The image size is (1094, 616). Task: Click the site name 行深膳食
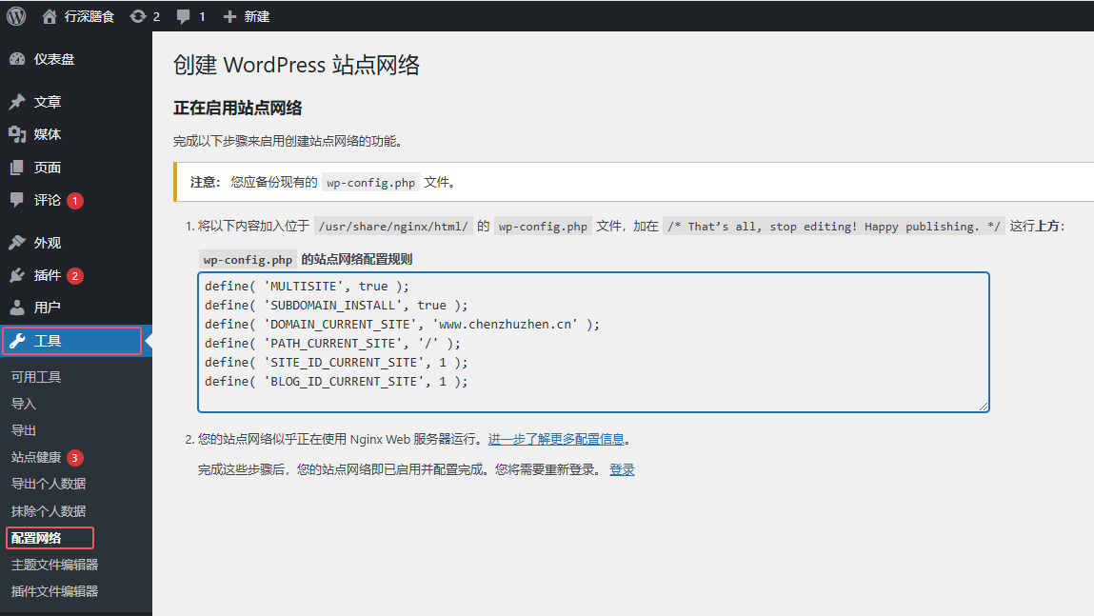pyautogui.click(x=90, y=16)
